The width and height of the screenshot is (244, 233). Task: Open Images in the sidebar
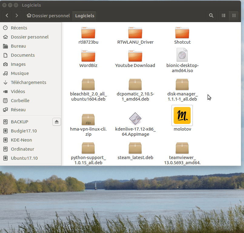pyautogui.click(x=31, y=64)
